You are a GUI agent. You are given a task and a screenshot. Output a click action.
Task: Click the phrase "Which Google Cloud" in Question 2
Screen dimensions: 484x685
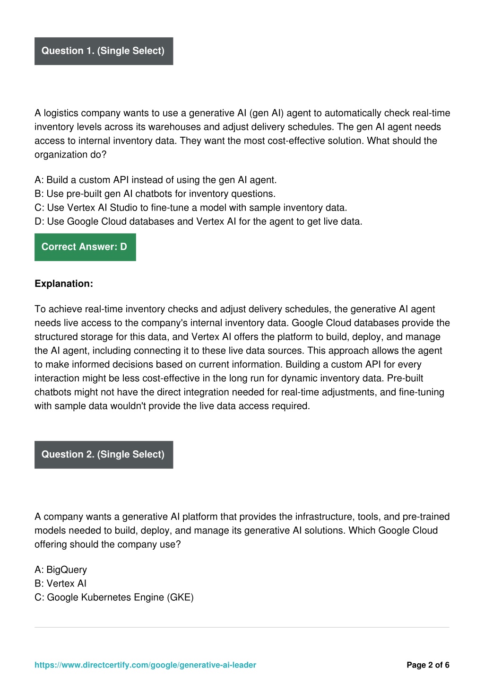393,530
